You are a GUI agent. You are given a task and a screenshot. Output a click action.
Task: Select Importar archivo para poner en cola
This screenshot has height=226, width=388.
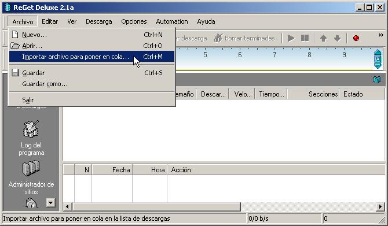pos(92,57)
